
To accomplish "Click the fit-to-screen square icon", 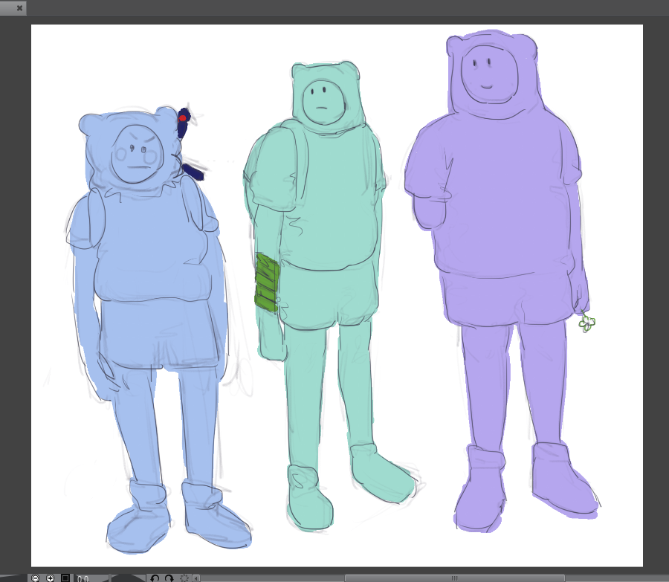I will [x=65, y=578].
